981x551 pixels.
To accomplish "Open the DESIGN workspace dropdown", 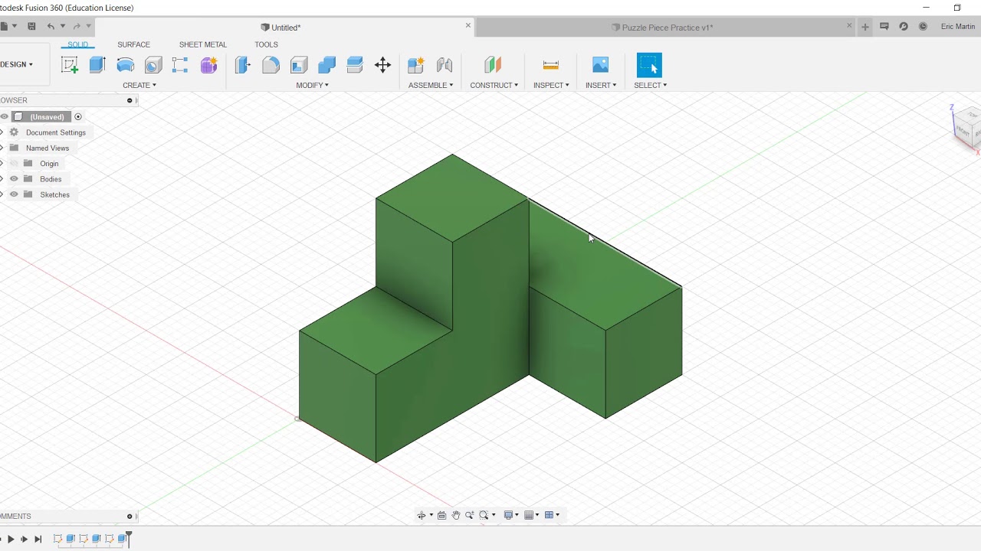I will [x=16, y=64].
